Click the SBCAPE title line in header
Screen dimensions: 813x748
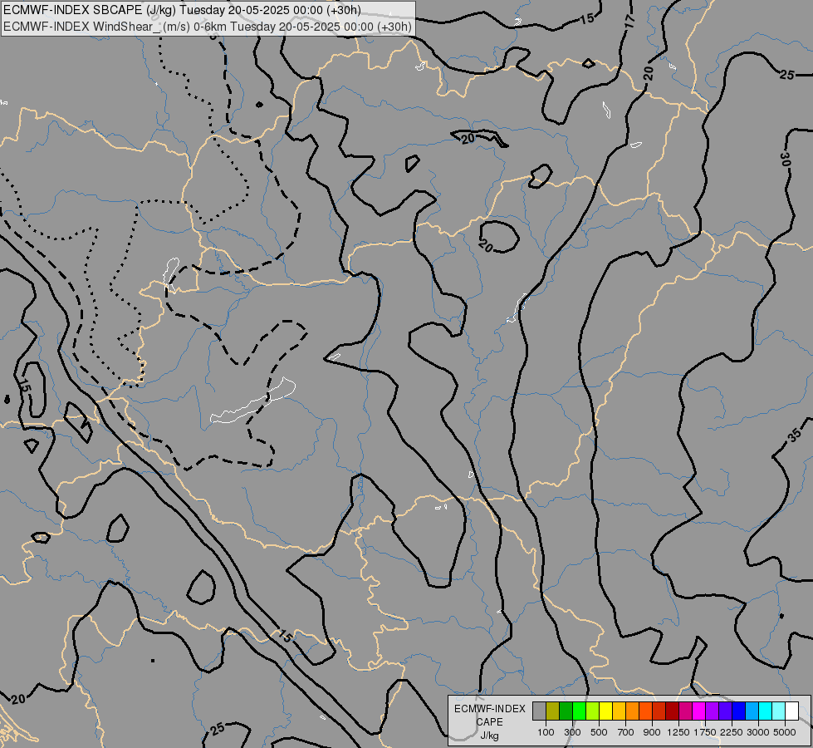tap(182, 10)
